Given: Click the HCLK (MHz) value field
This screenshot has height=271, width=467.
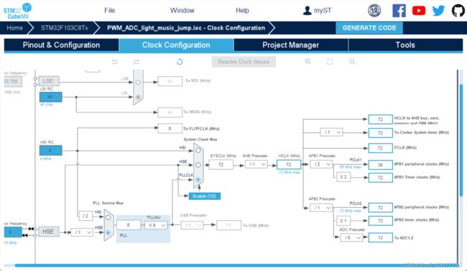Looking at the screenshot, I should pos(289,164).
